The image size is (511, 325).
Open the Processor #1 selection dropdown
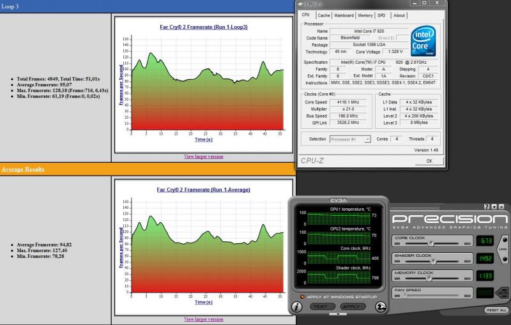(x=350, y=139)
